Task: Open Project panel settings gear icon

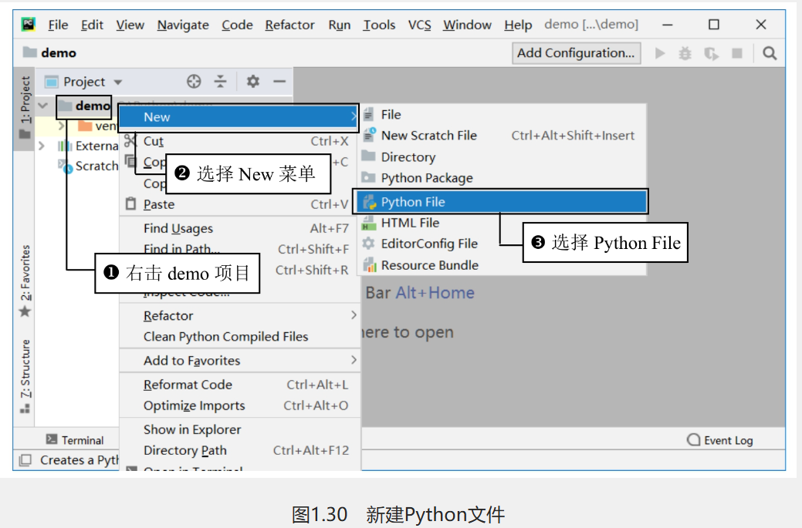Action: 252,81
